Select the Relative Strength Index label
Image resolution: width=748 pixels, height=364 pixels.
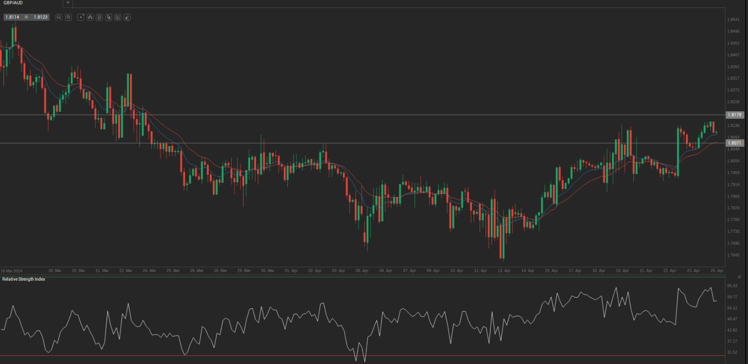[24, 279]
